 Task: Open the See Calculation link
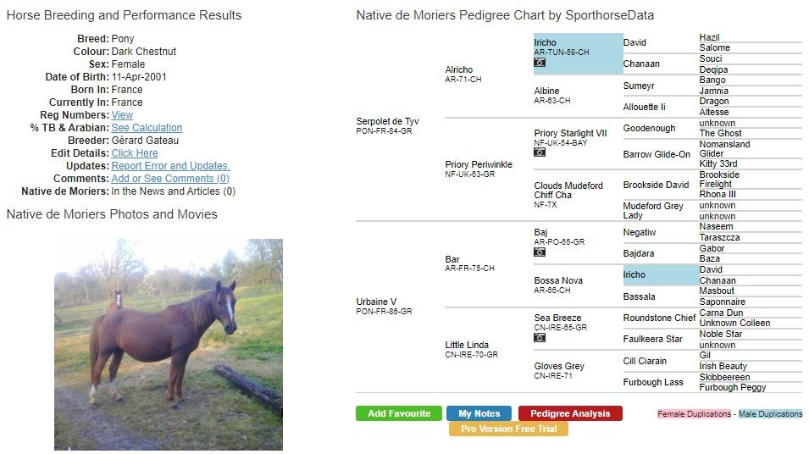coord(147,128)
